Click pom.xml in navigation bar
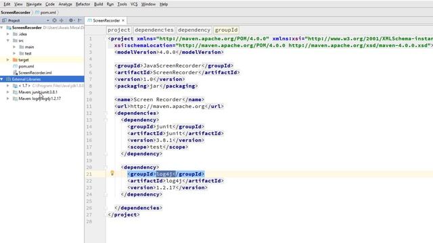The height and width of the screenshot is (243, 433). (x=48, y=12)
